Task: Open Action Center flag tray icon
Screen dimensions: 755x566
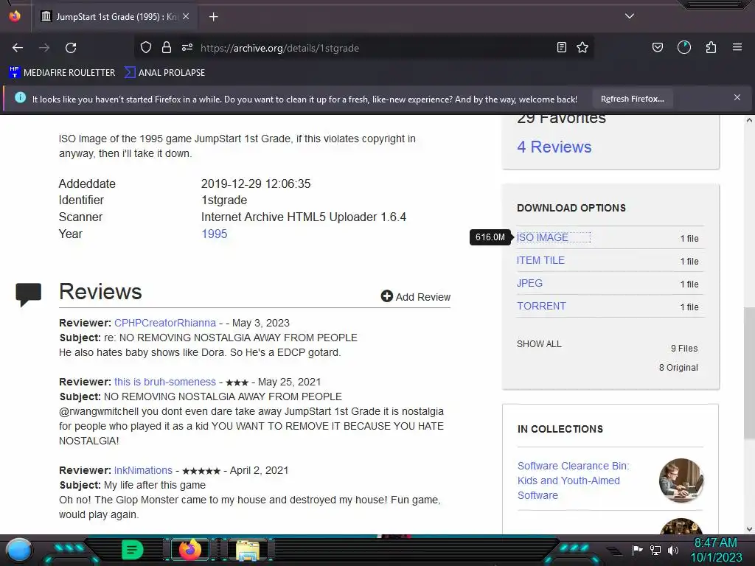Action: click(637, 550)
